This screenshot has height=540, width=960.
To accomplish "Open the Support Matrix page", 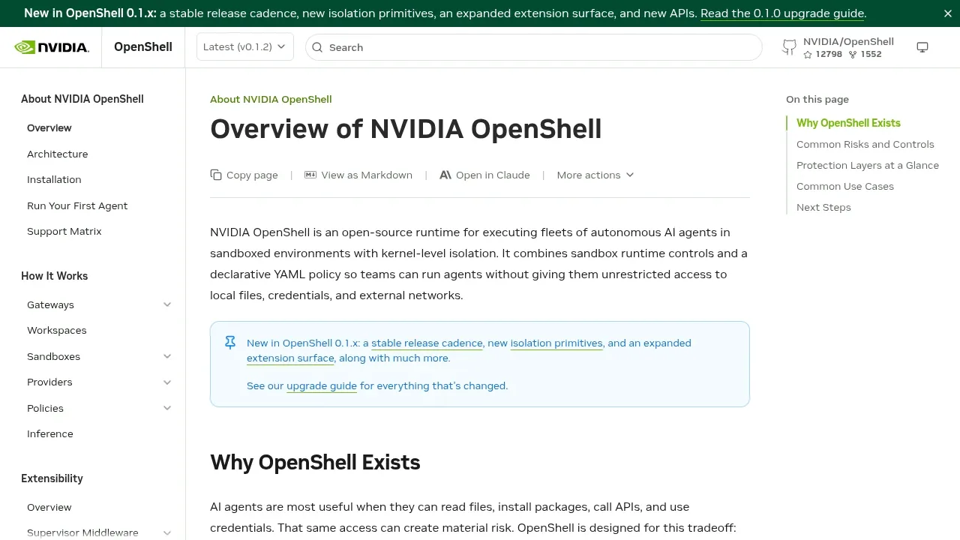I will pyautogui.click(x=64, y=231).
